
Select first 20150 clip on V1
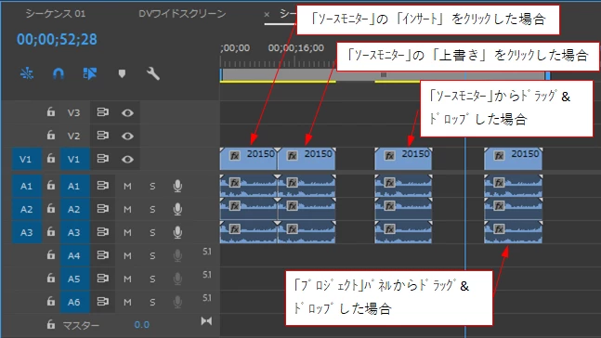[248, 159]
